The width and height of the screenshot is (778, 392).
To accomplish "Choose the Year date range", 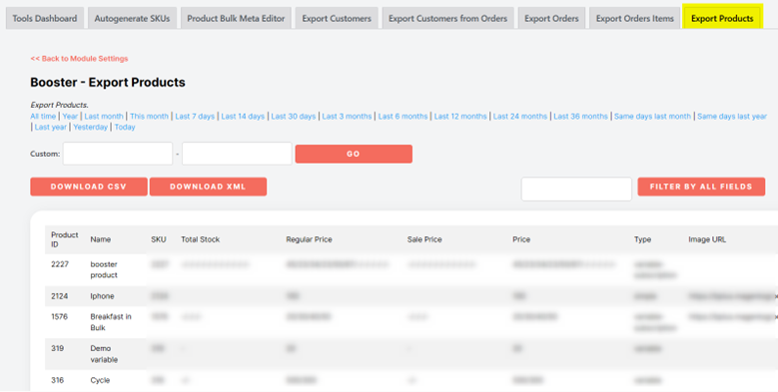I will (70, 116).
